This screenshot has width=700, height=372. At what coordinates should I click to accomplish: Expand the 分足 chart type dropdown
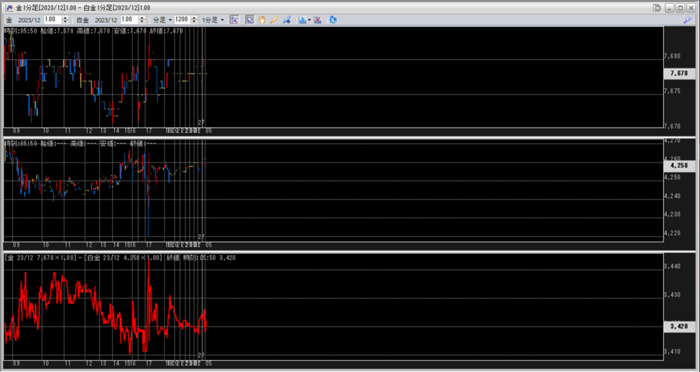click(162, 20)
